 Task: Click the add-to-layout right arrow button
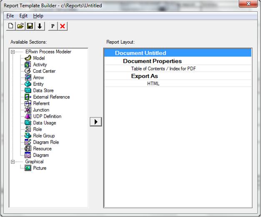(96, 122)
